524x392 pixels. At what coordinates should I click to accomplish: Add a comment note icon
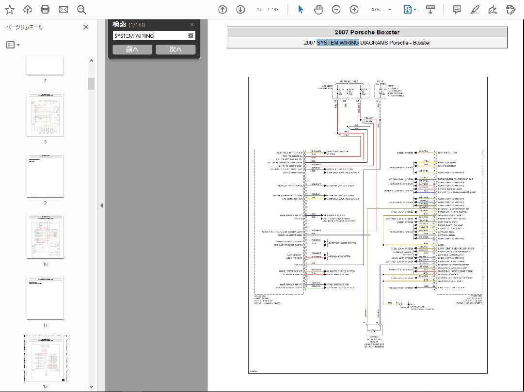point(457,9)
